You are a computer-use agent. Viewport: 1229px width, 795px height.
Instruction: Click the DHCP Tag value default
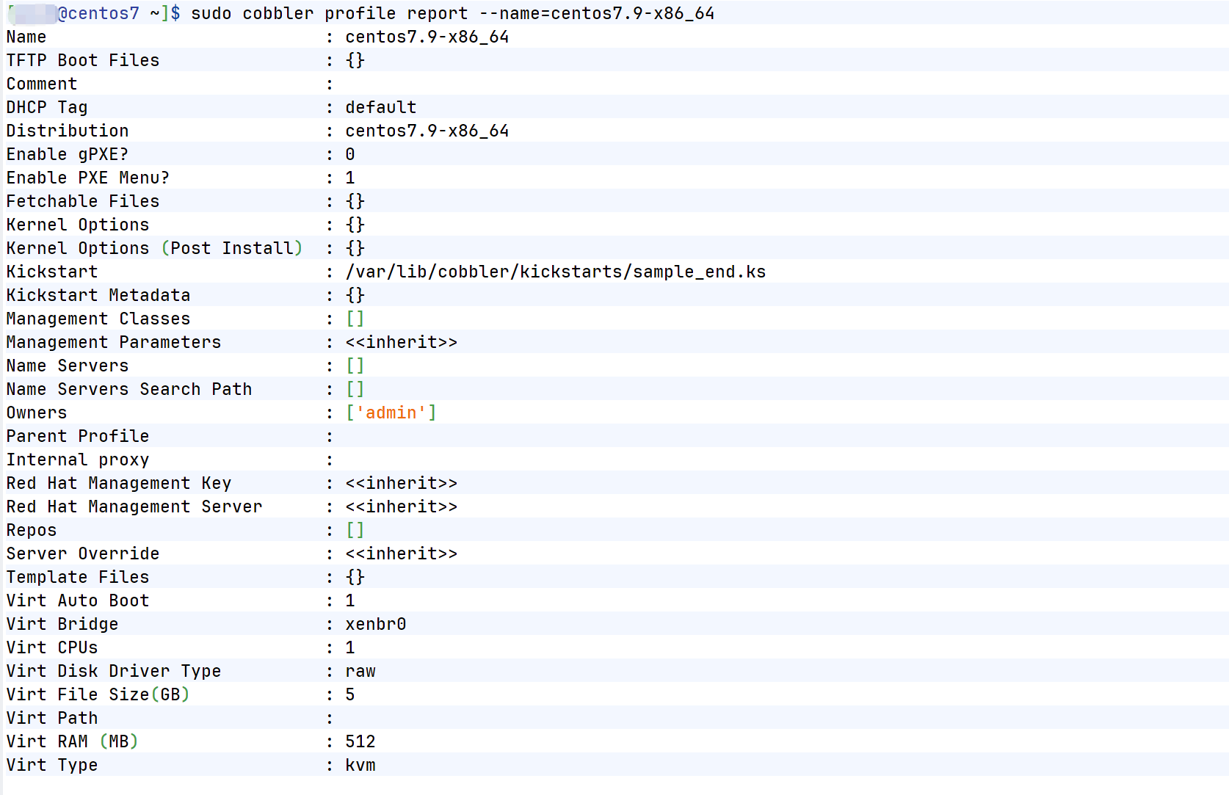[x=380, y=107]
